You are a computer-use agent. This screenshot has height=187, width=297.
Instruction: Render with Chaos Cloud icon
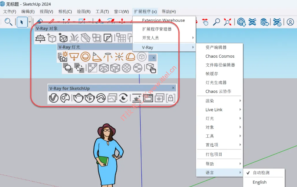(101, 98)
